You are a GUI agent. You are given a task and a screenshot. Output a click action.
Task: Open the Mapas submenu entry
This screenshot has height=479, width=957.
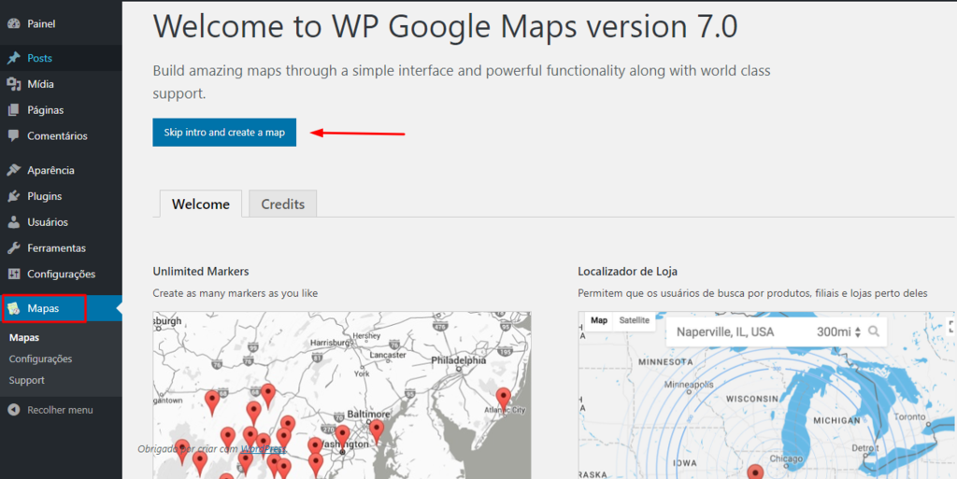click(23, 338)
